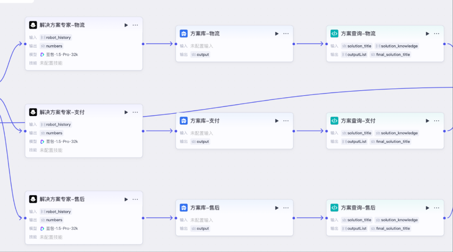Image resolution: width=453 pixels, height=252 pixels.
Task: Click the 解决方案专家-支付 robot icon
Action: (x=33, y=112)
